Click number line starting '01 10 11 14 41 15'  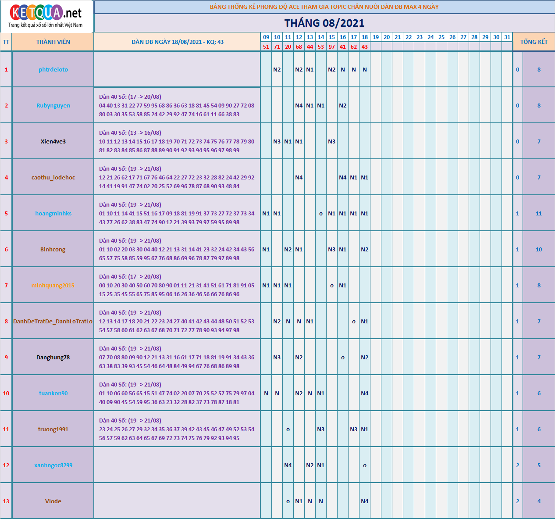177,214
